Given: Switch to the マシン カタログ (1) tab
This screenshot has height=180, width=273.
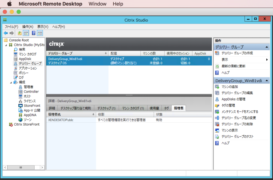Looking at the screenshot, I should pyautogui.click(x=133, y=108).
